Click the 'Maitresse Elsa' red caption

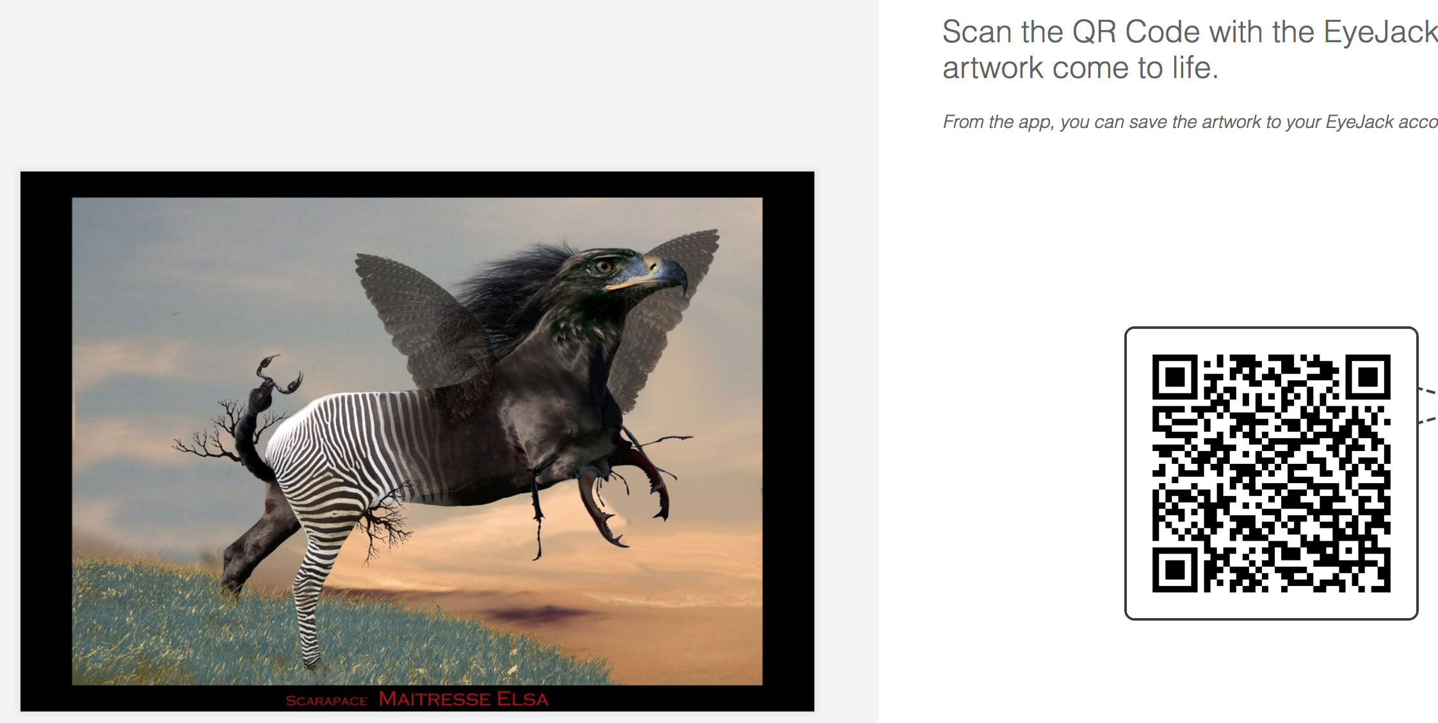(x=464, y=699)
